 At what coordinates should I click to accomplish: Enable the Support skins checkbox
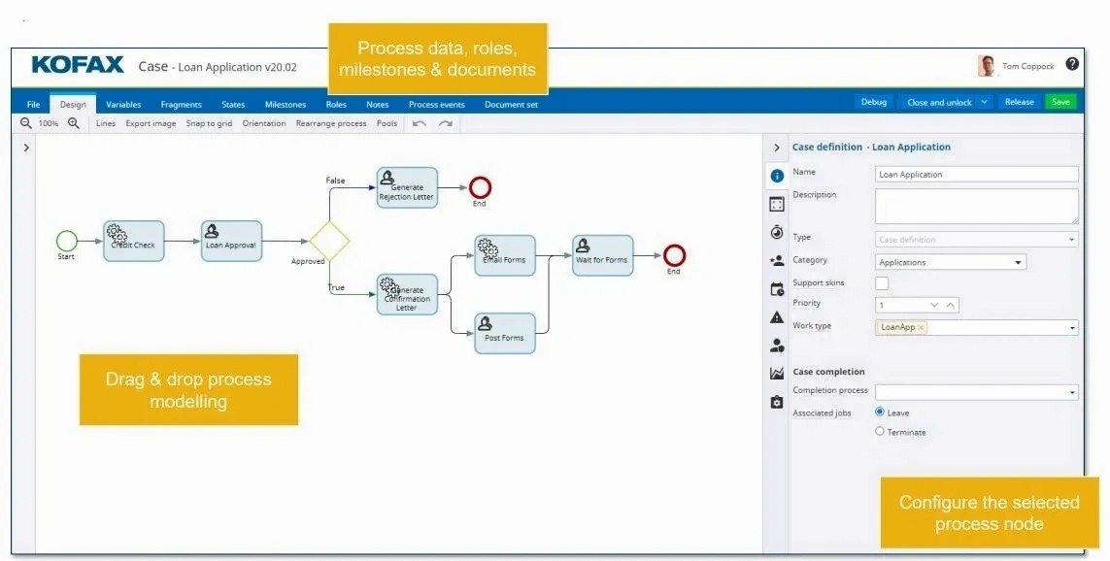point(882,283)
